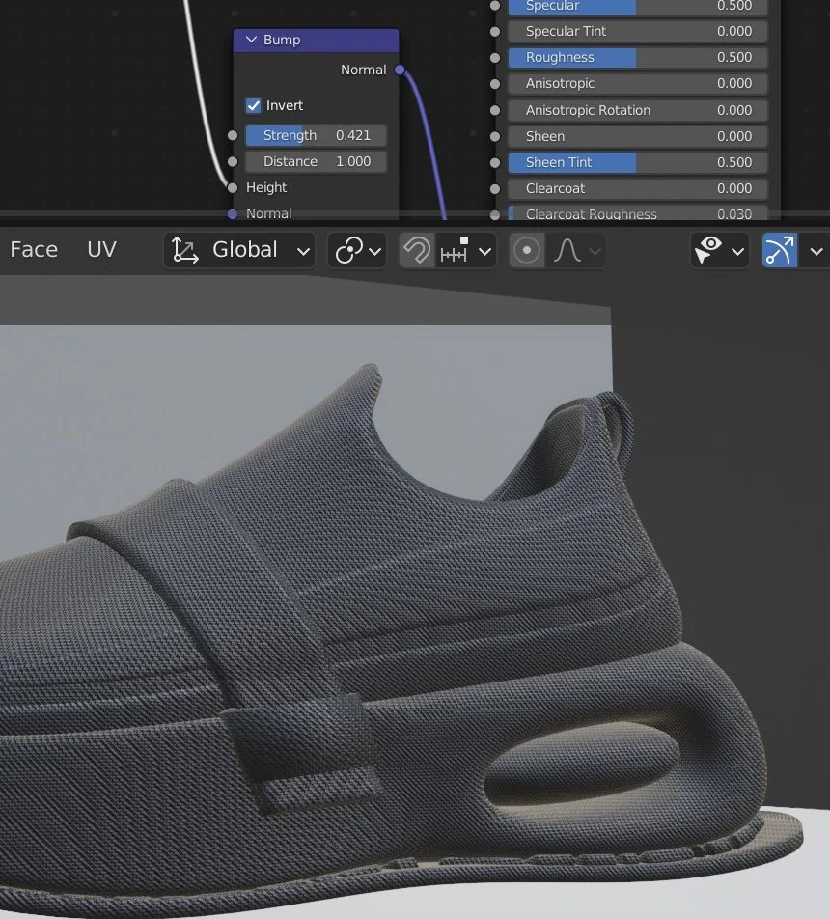Viewport: 830px width, 919px height.
Task: Toggle snapping with the magnet icon
Action: [417, 250]
